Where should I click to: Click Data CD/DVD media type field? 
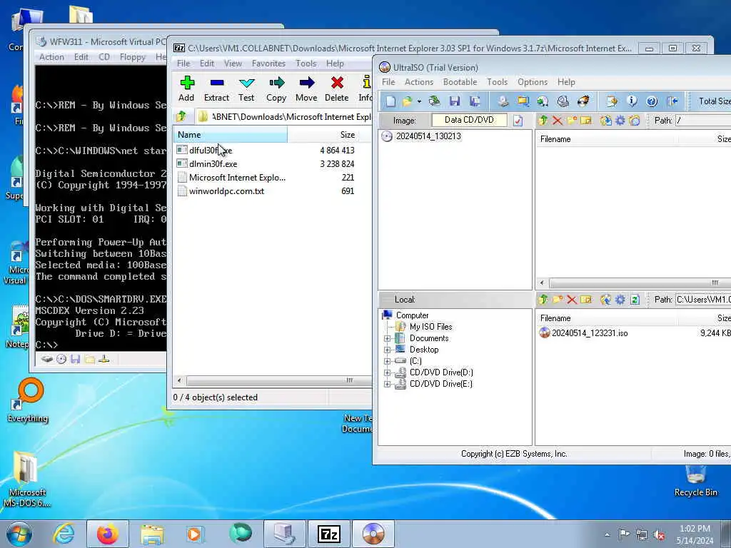coord(469,120)
